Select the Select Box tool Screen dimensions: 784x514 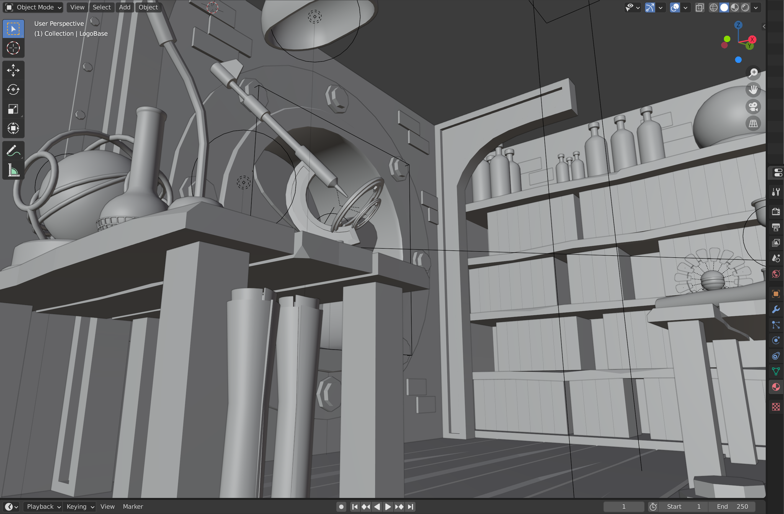[x=13, y=29]
